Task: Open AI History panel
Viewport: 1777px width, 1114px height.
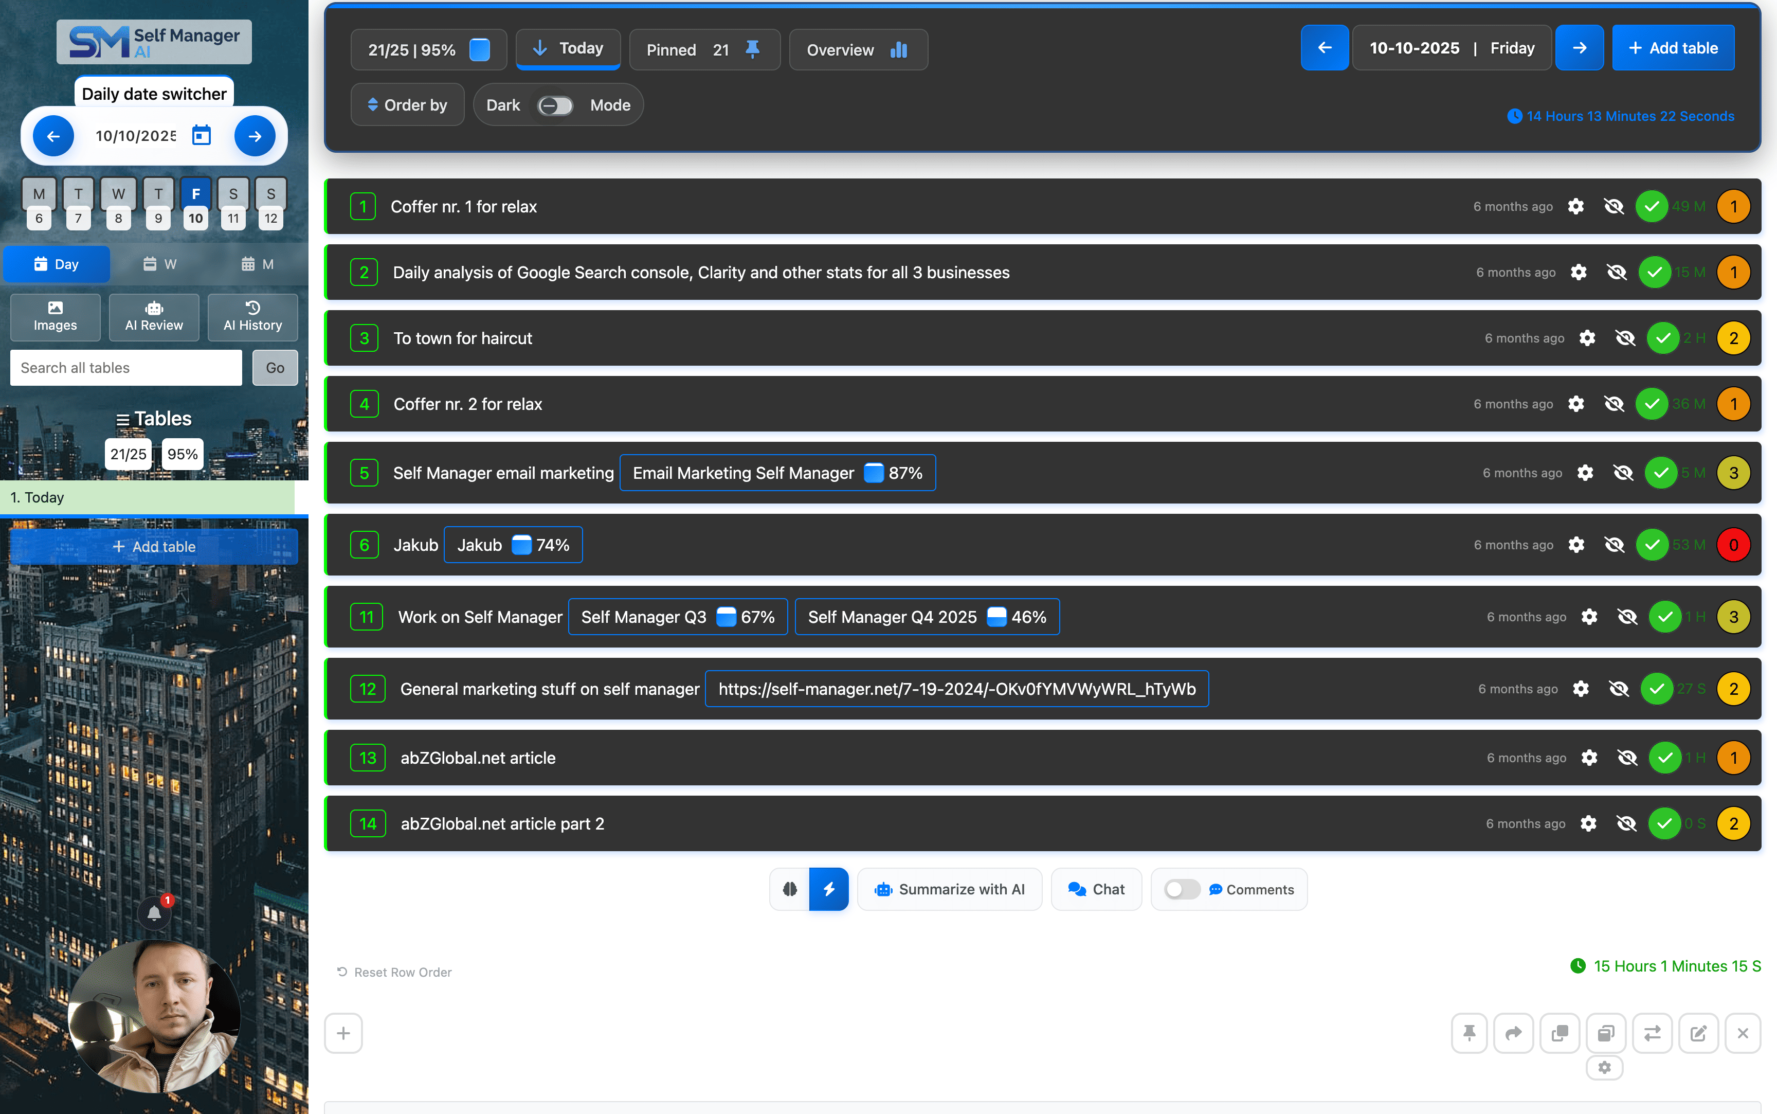Action: point(252,317)
